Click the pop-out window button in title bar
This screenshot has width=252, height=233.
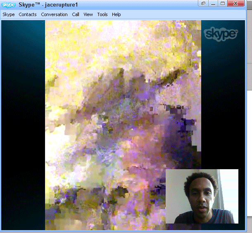click(203, 3)
